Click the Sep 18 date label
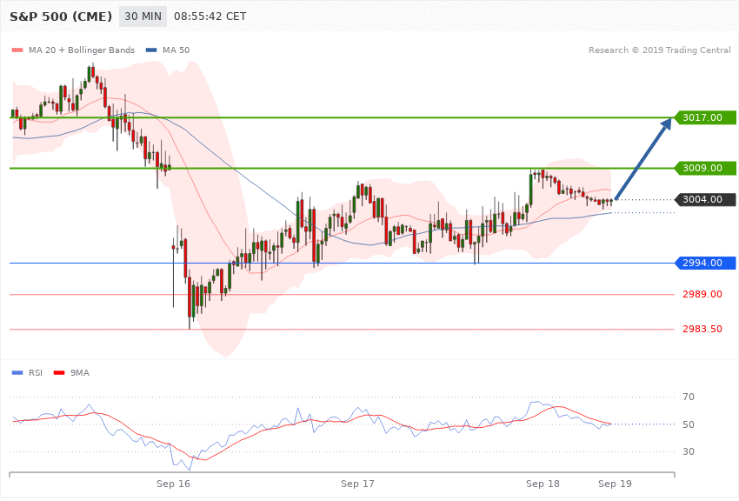Image resolution: width=739 pixels, height=501 pixels. tap(543, 484)
